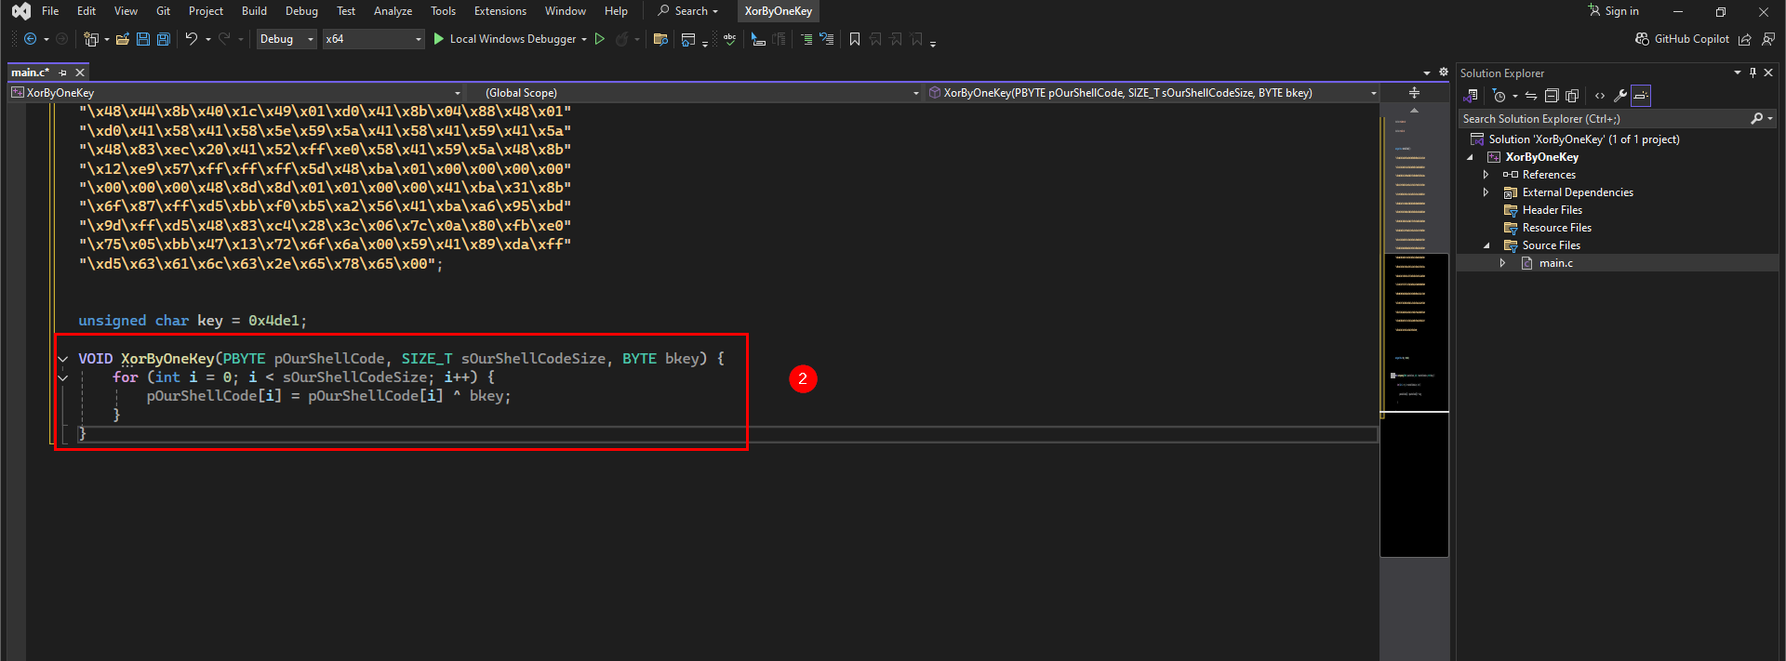The height and width of the screenshot is (661, 1786).
Task: Click the spell checker abc icon
Action: coord(730,39)
